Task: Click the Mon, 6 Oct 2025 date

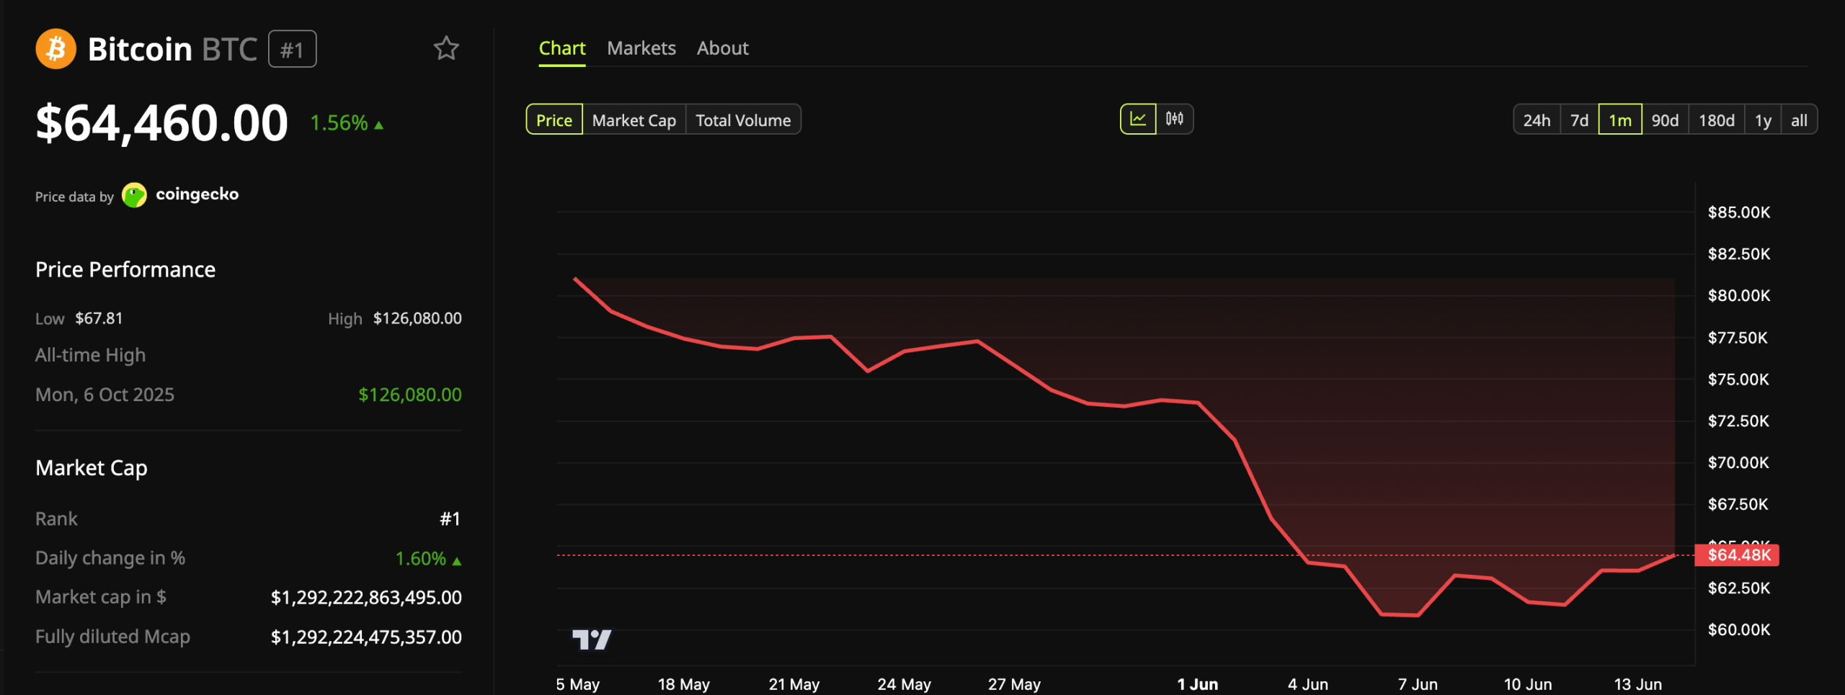Action: tap(105, 395)
